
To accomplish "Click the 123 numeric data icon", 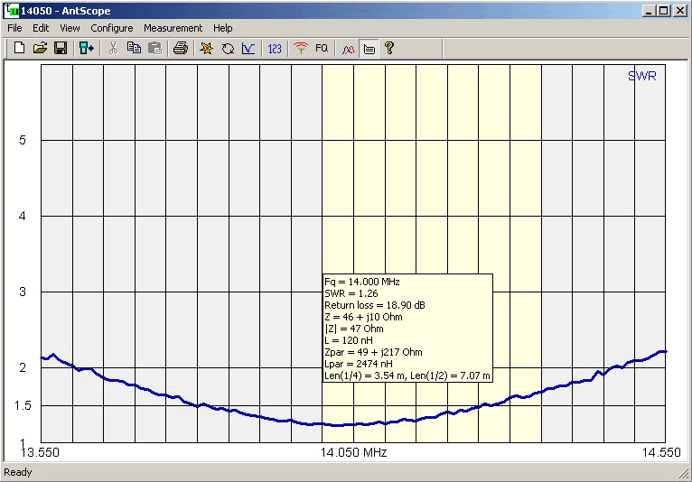I will click(x=275, y=49).
